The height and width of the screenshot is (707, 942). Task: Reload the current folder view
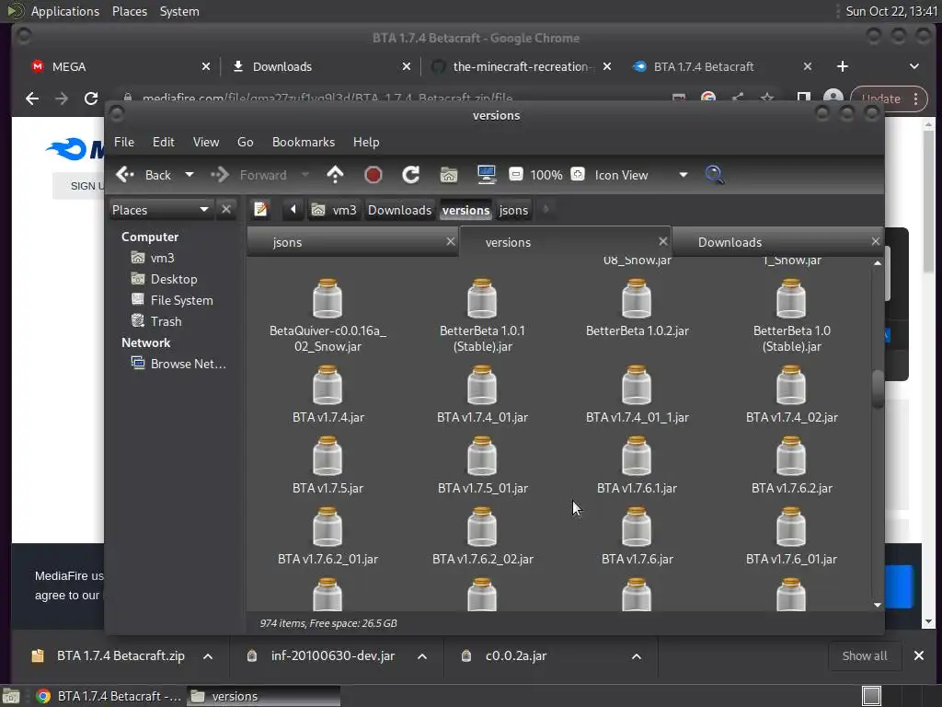410,175
